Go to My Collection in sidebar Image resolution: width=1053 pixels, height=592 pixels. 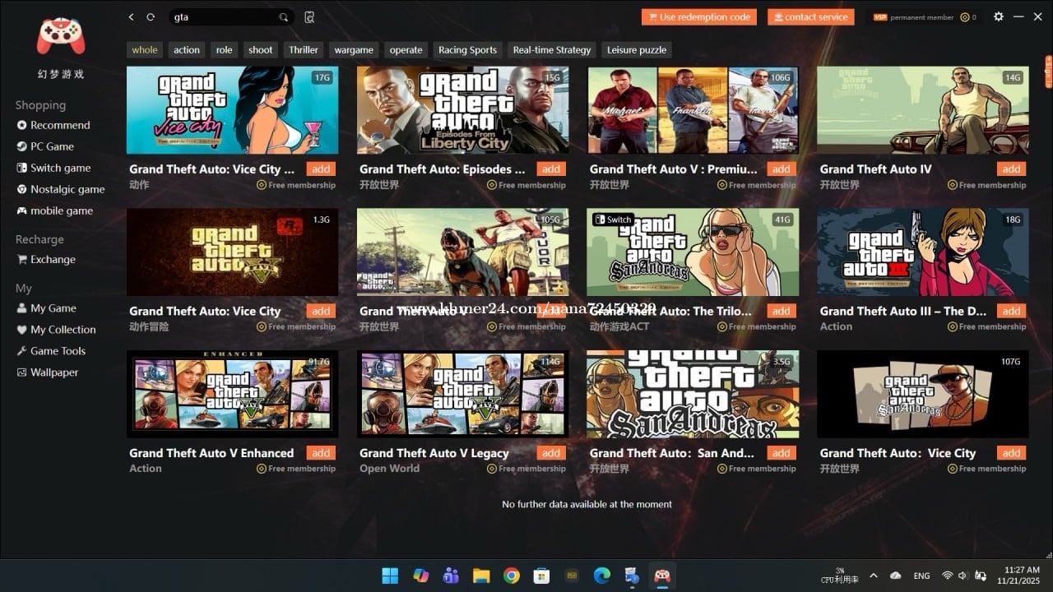pos(63,330)
